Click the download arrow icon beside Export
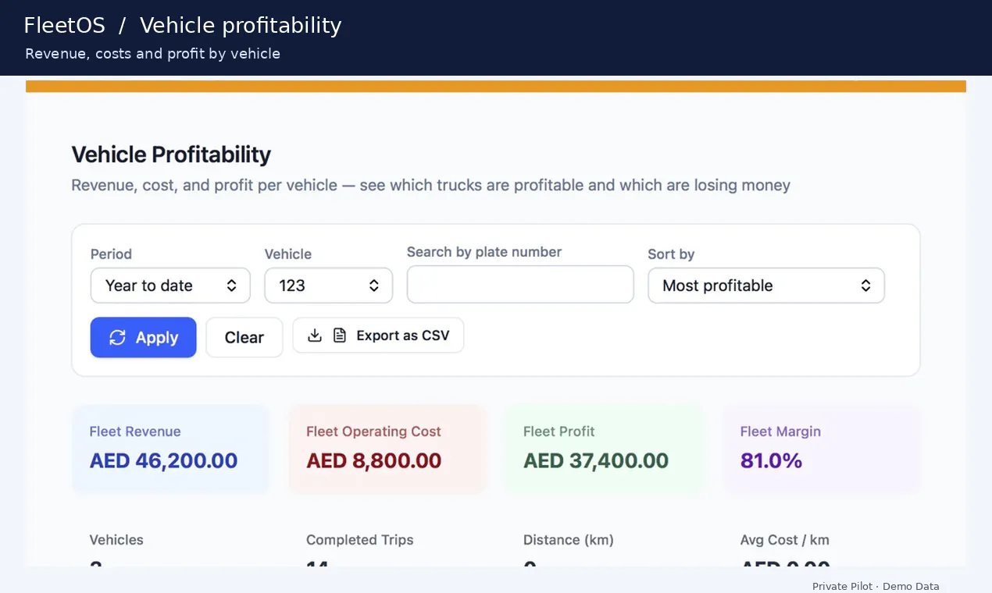Image resolution: width=992 pixels, height=593 pixels. click(315, 336)
